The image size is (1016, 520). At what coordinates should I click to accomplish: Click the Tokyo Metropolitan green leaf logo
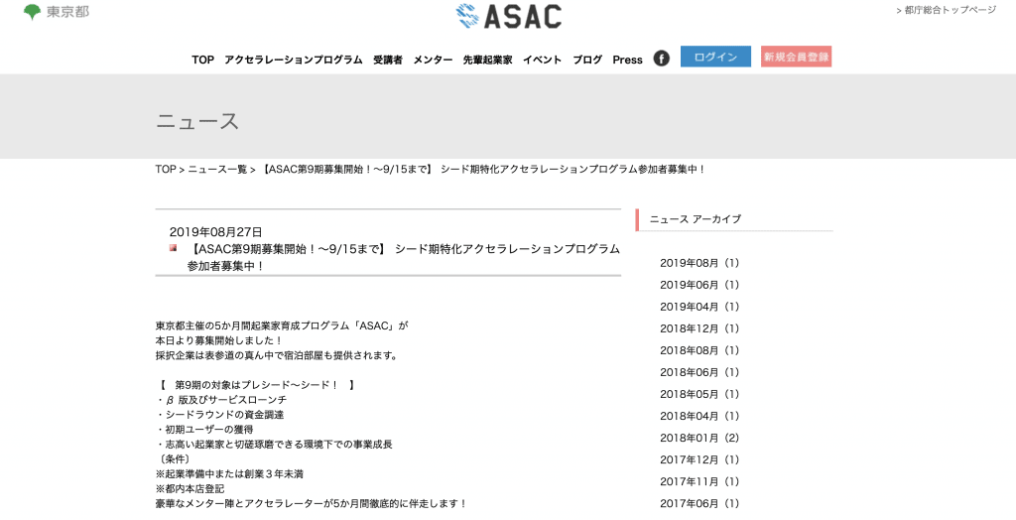coord(32,12)
